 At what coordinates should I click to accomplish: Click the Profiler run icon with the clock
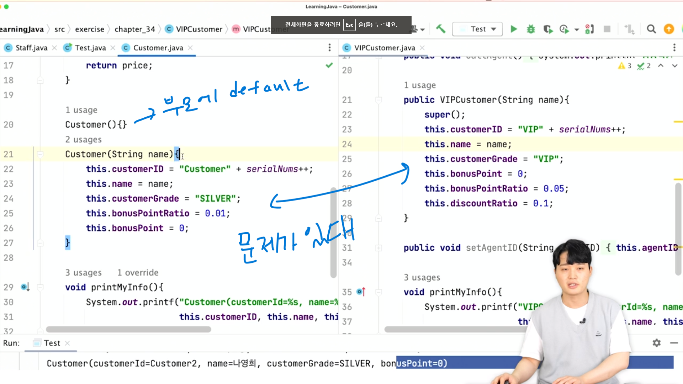tap(564, 29)
